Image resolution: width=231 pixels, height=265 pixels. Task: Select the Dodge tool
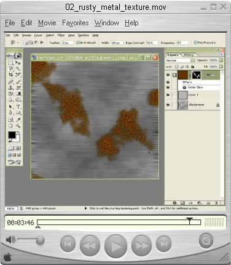tap(18, 100)
